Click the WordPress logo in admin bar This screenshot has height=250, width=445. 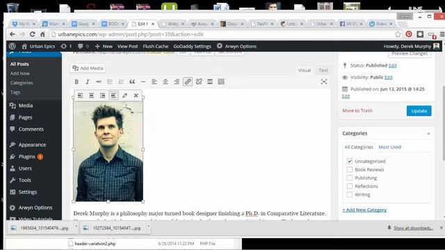(13, 46)
